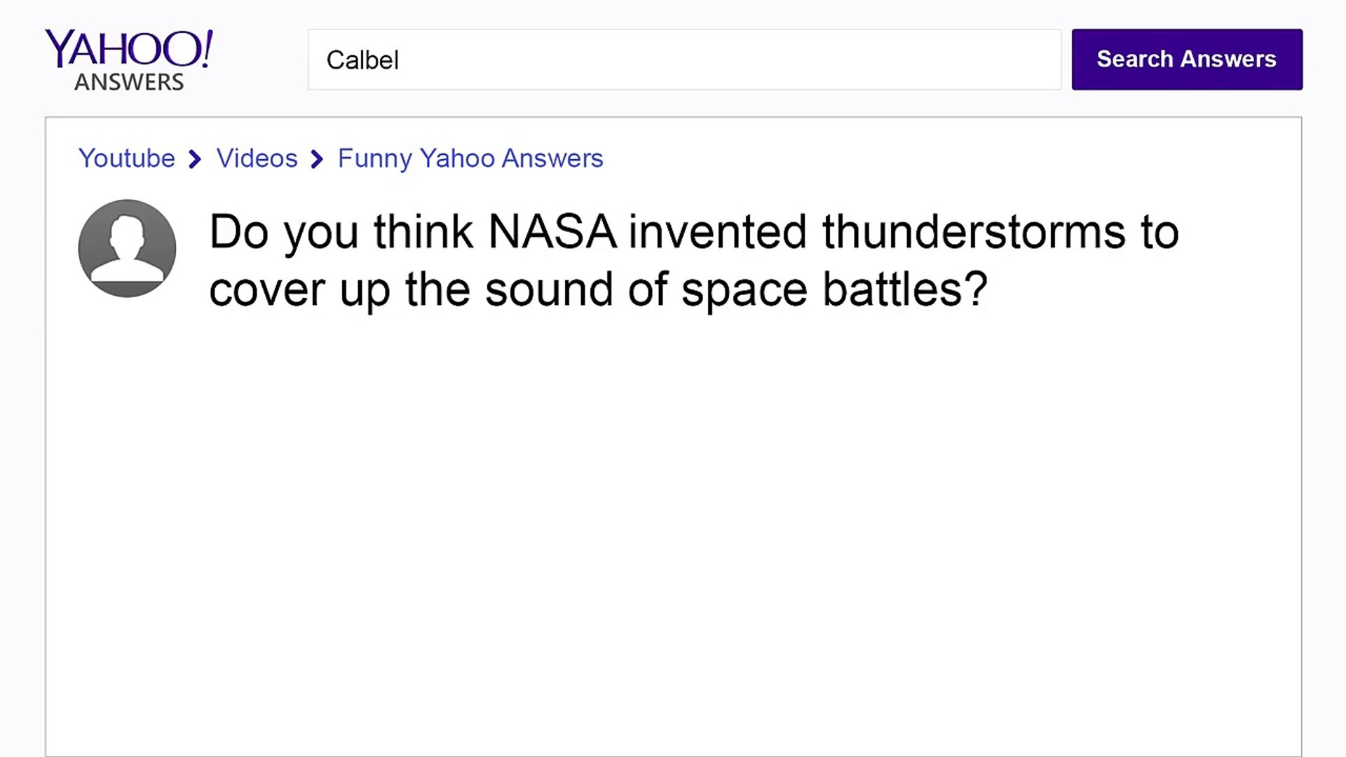Click the word thunderstorms in the question
Screen dimensions: 1346x757
[974, 232]
